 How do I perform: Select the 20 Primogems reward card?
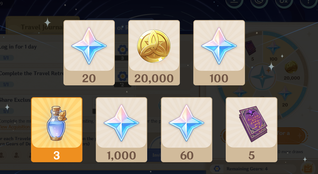pyautogui.click(x=89, y=53)
